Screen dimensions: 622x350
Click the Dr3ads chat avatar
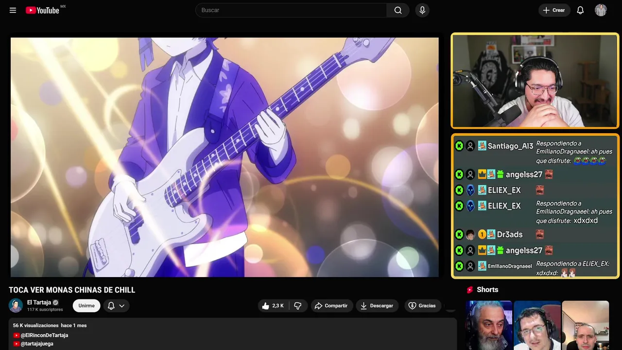click(x=470, y=234)
